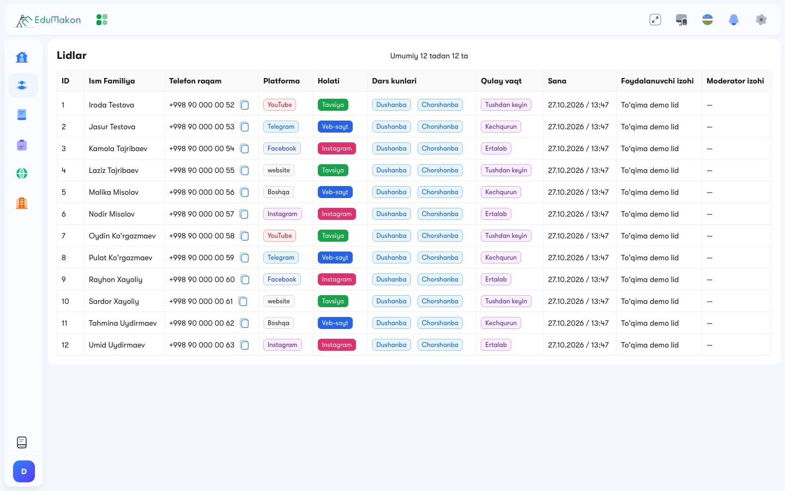Click YouTube tag in Iroda Testova row
This screenshot has height=491, width=785.
pos(280,105)
